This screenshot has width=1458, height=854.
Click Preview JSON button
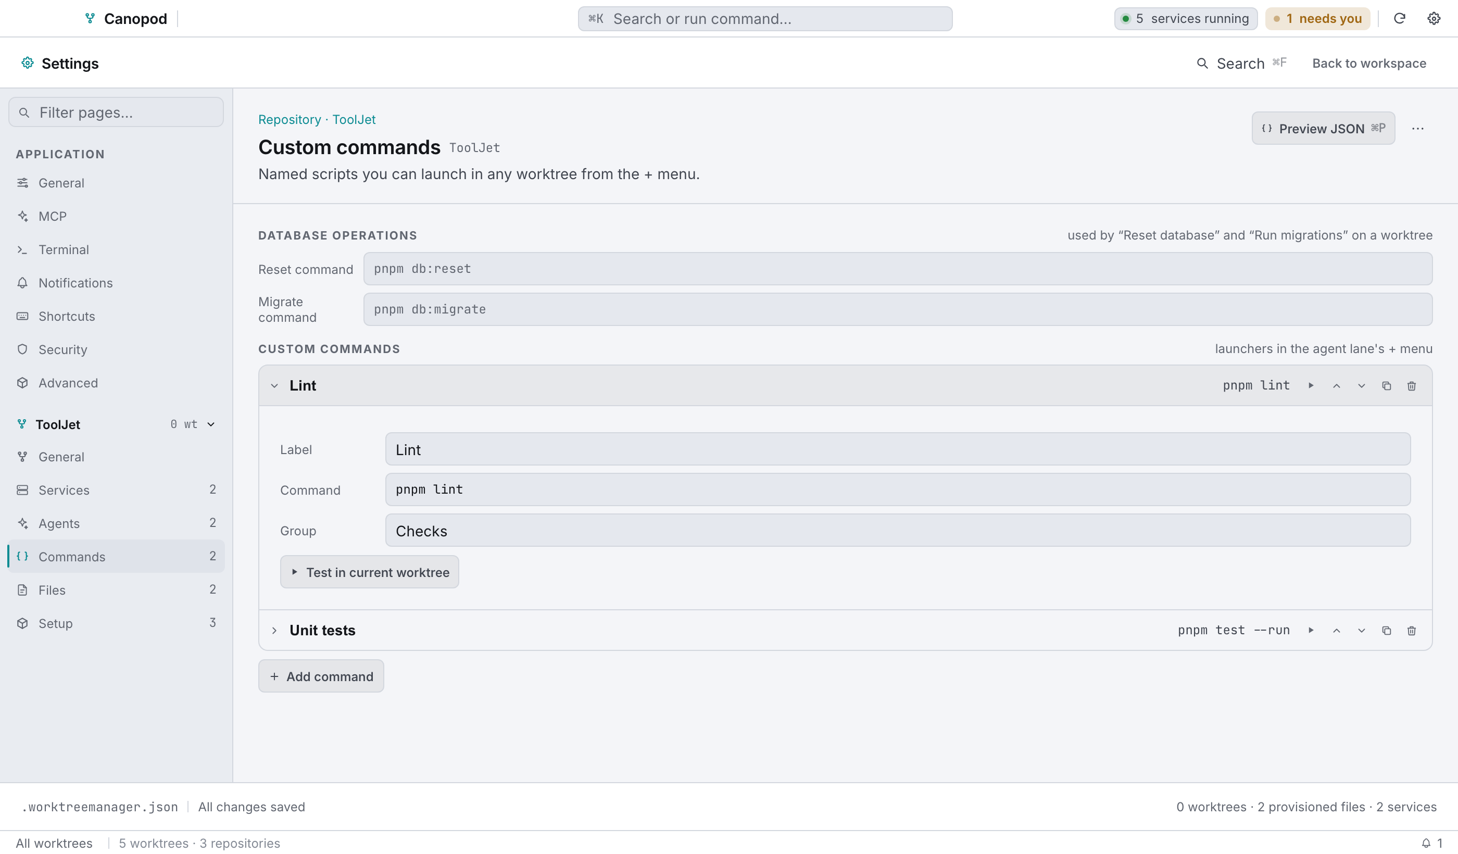(x=1323, y=129)
